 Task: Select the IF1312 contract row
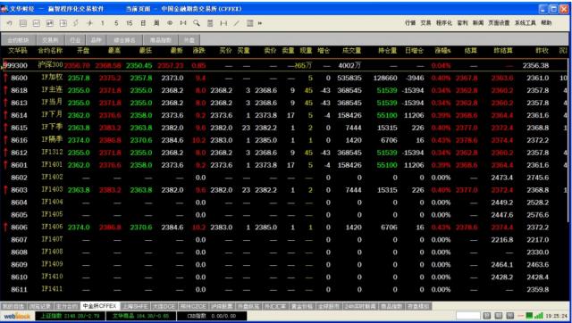pos(284,153)
